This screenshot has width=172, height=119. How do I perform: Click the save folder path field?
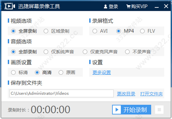coord(62,93)
